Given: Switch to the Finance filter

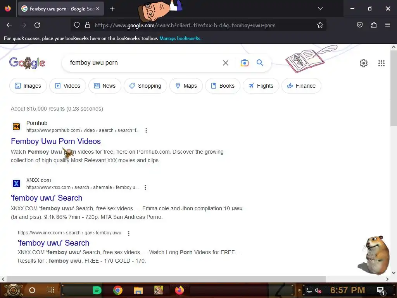Looking at the screenshot, I should 301,86.
